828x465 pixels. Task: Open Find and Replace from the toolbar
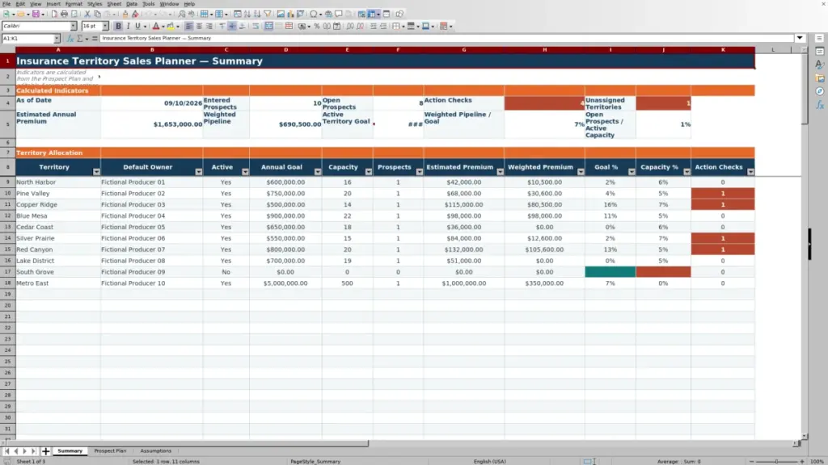click(182, 15)
